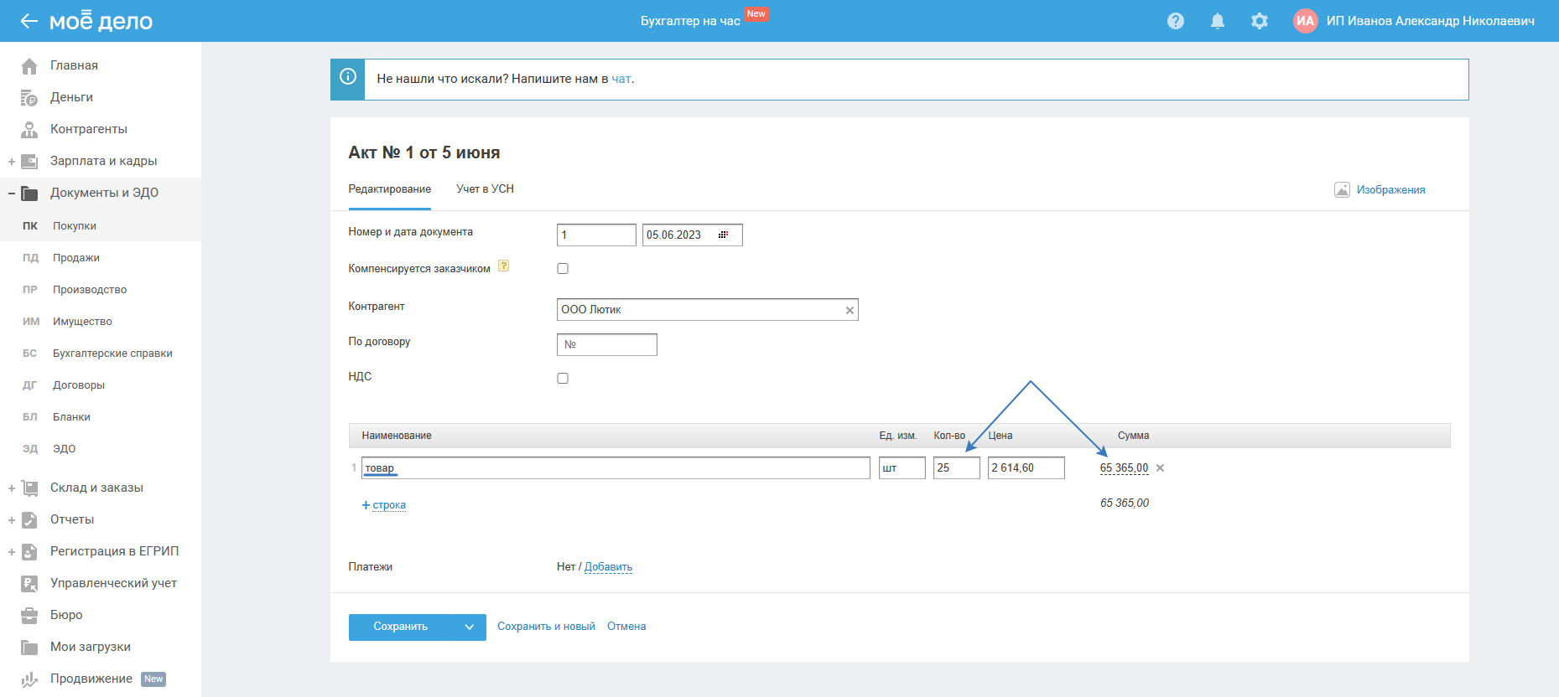Click the Контрагент field ООО Лютик
Image resolution: width=1559 pixels, height=697 pixels.
(708, 310)
